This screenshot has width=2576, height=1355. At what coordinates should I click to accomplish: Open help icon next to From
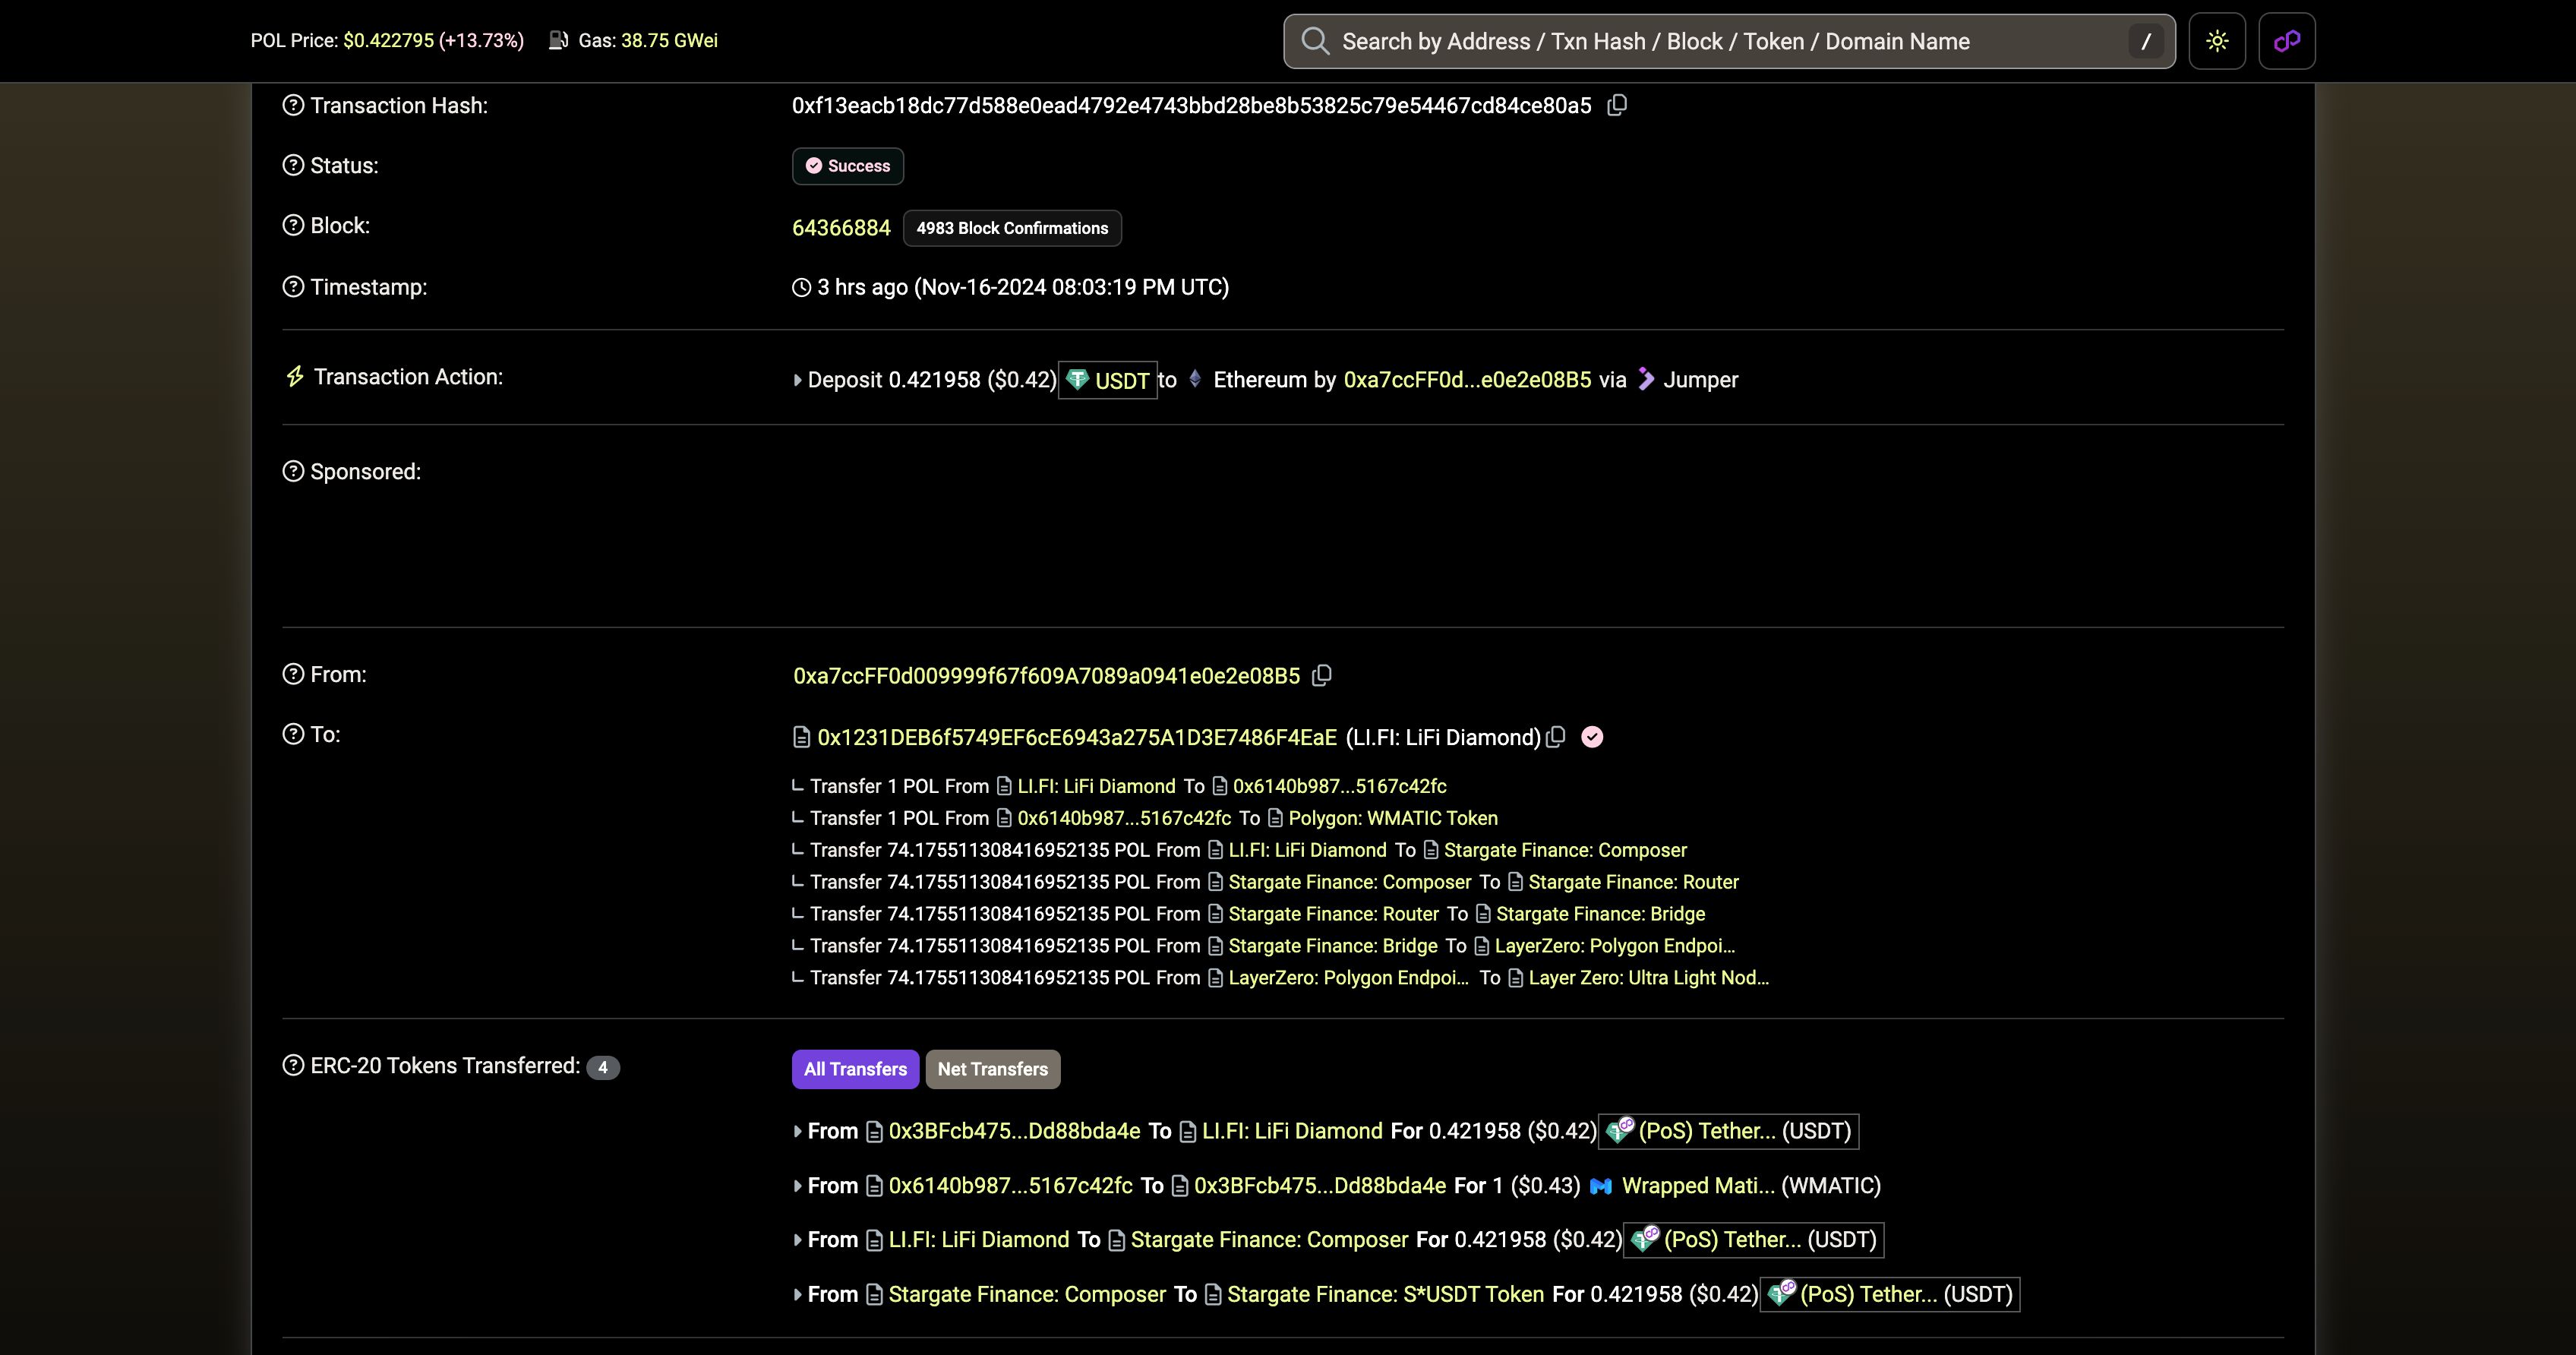293,674
